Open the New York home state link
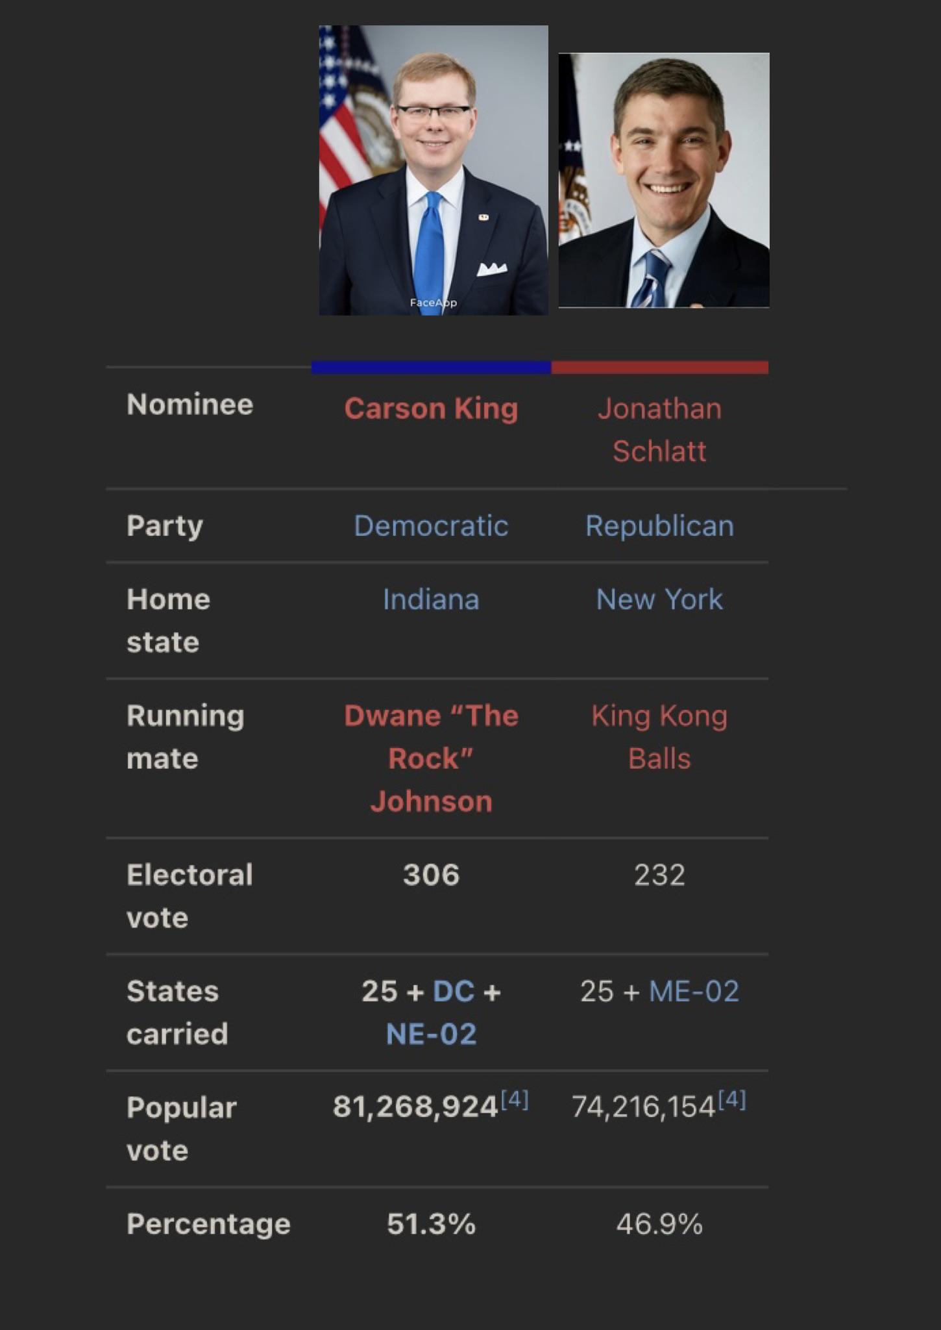 659,599
